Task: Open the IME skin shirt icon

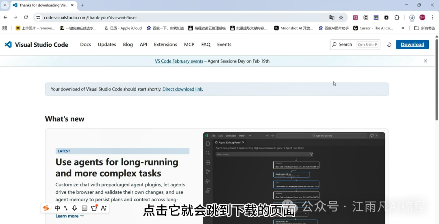Action: (94, 208)
